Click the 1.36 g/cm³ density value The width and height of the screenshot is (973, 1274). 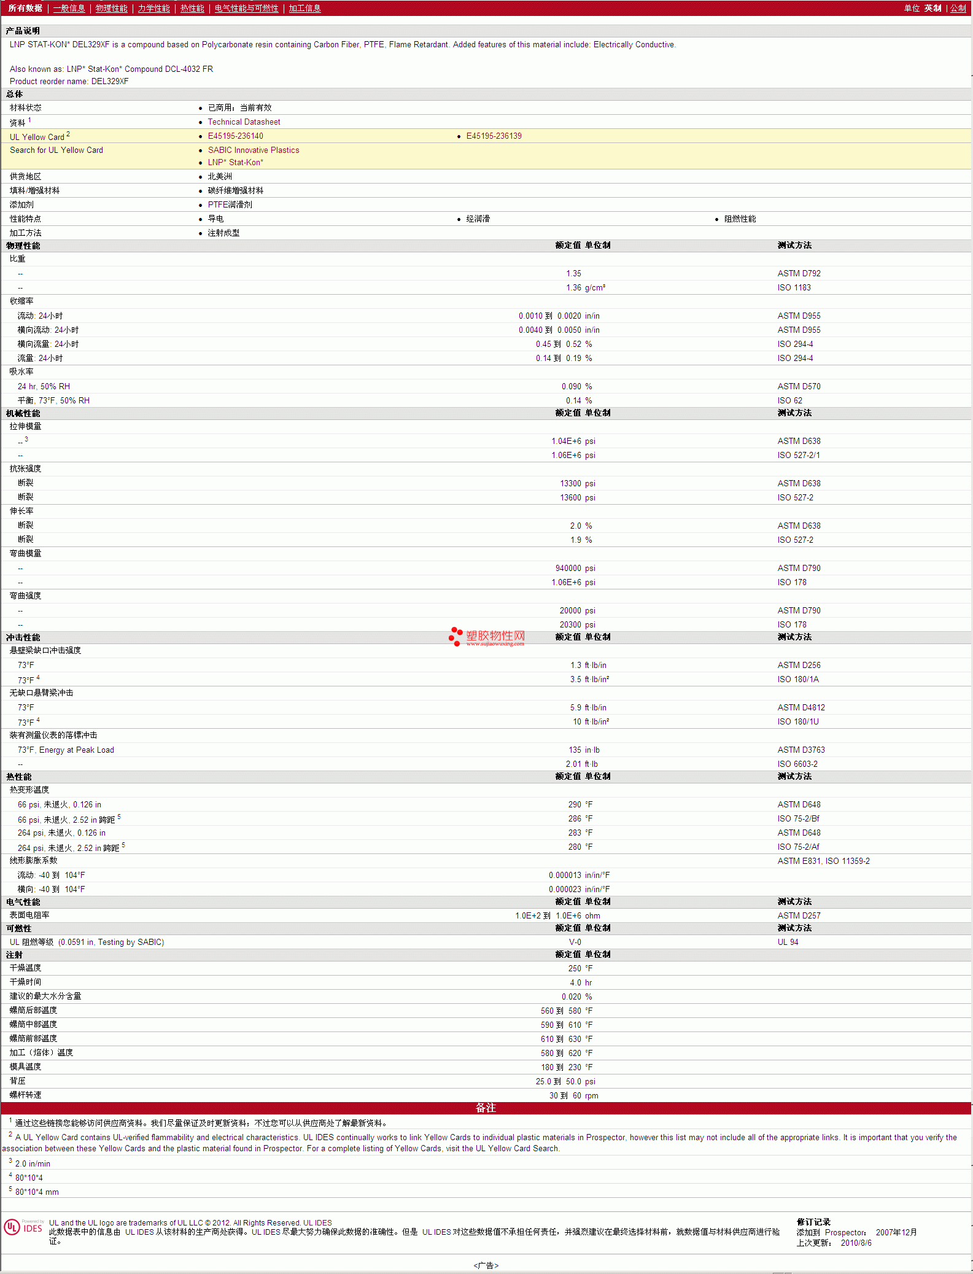click(585, 287)
